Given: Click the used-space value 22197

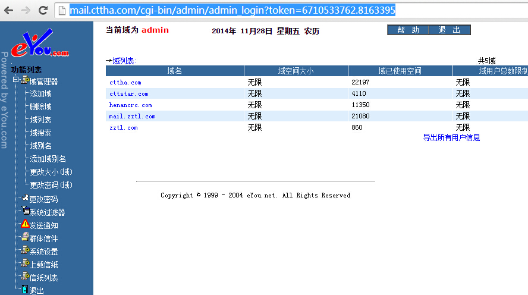Looking at the screenshot, I should pos(360,82).
